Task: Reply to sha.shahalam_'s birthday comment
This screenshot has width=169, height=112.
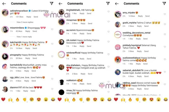Action: click(x=83, y=74)
